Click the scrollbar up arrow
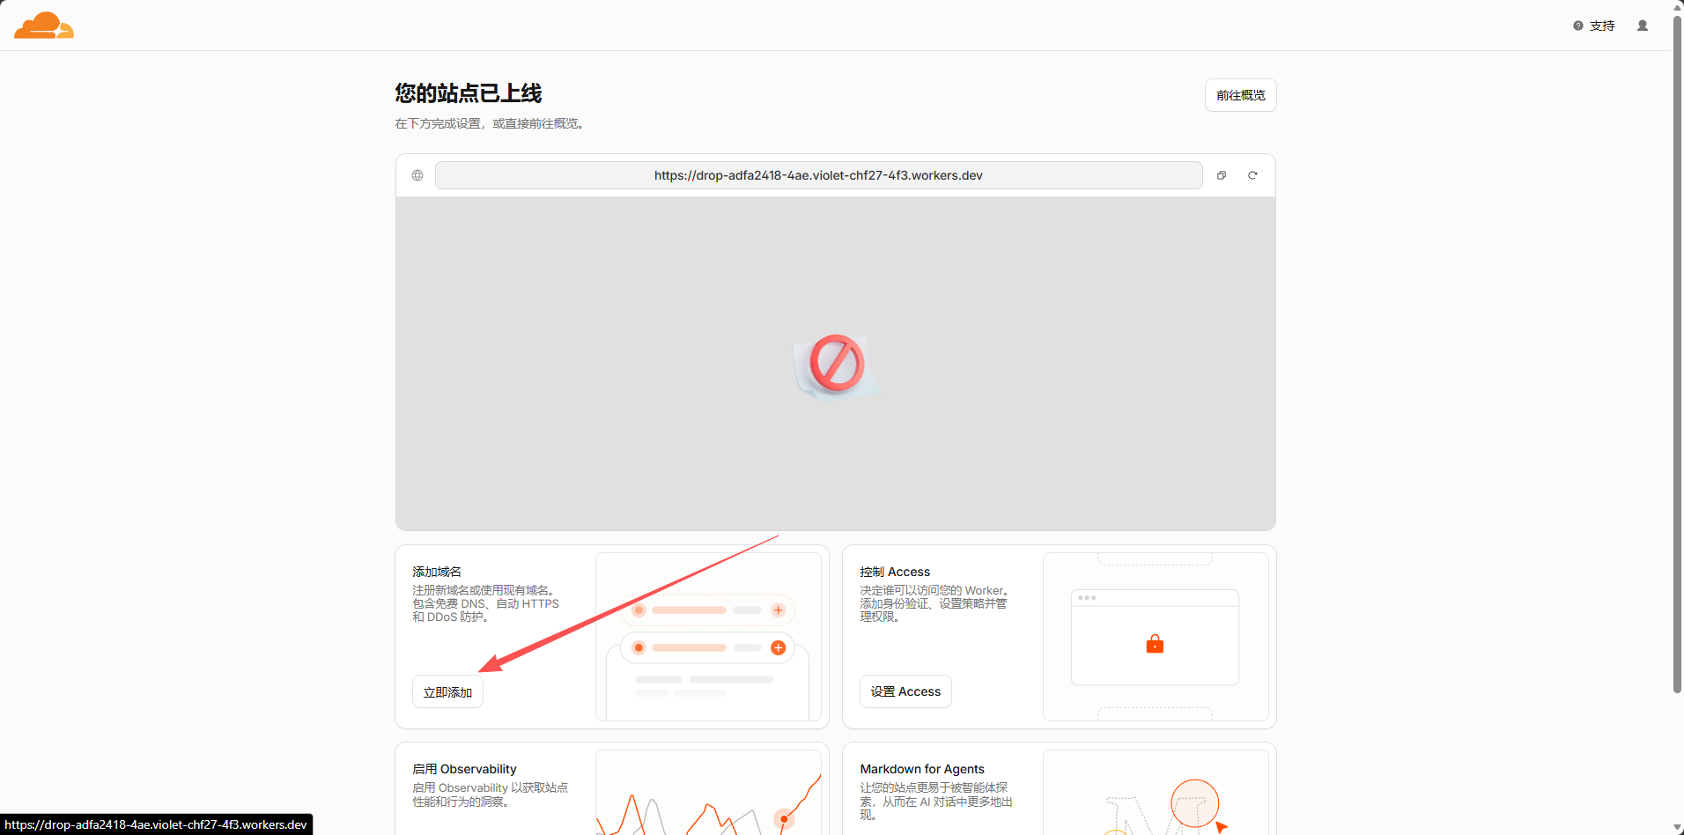The width and height of the screenshot is (1684, 835). coord(1677,6)
